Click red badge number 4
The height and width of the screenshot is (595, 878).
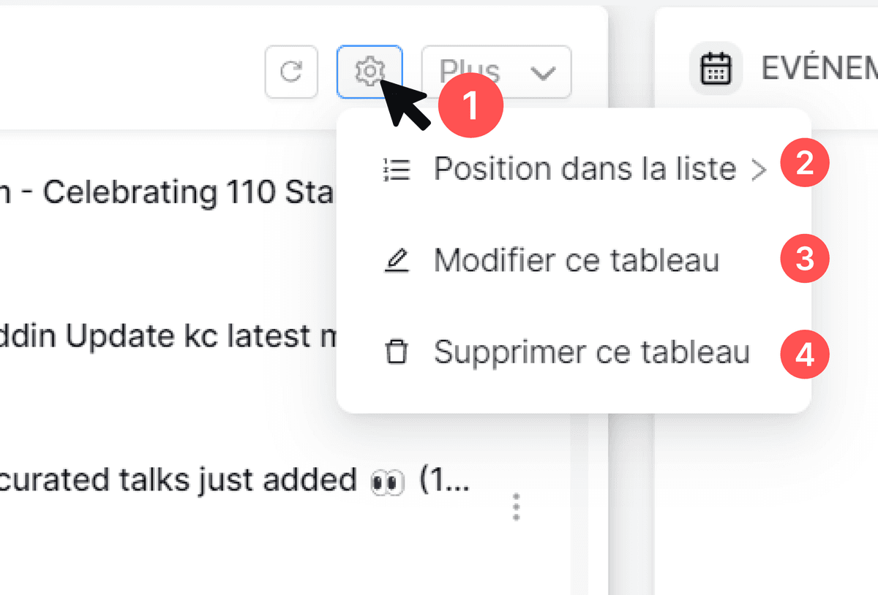coord(804,355)
